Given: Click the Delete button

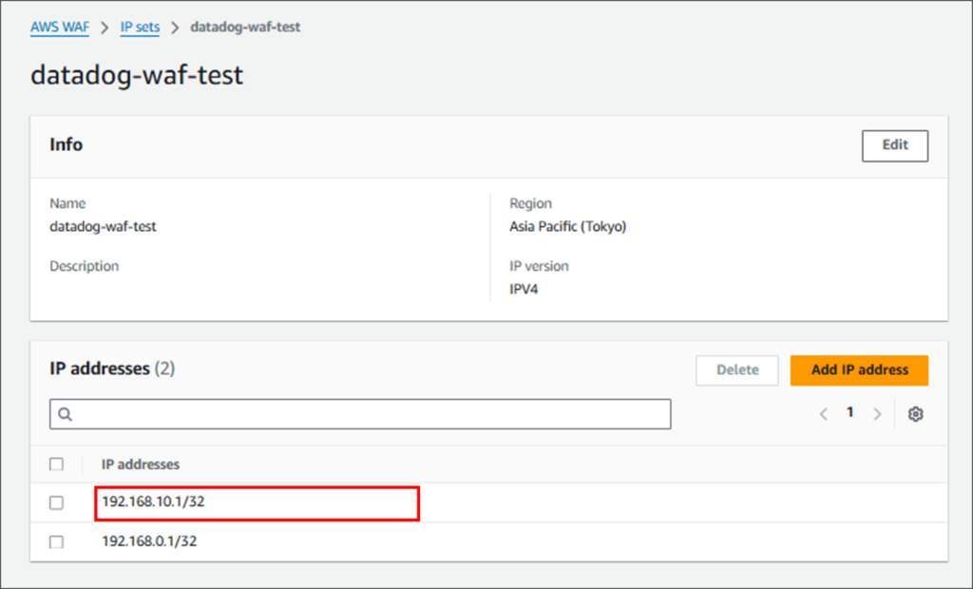Looking at the screenshot, I should (x=737, y=370).
